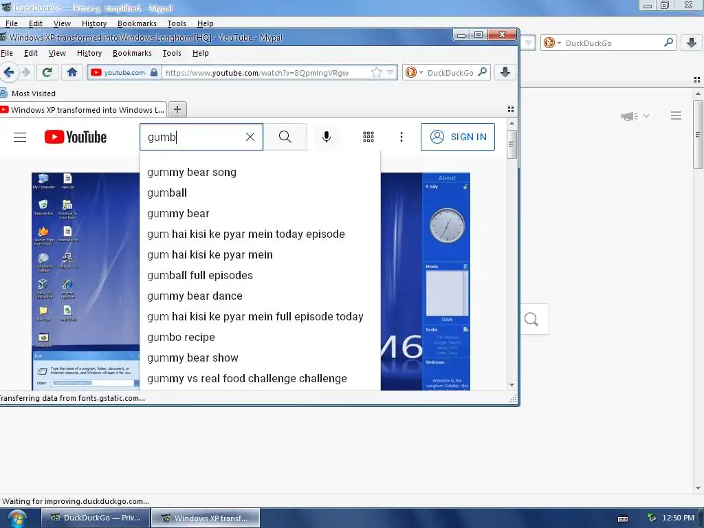Open File menu of the background window
The width and height of the screenshot is (704, 528).
(11, 23)
